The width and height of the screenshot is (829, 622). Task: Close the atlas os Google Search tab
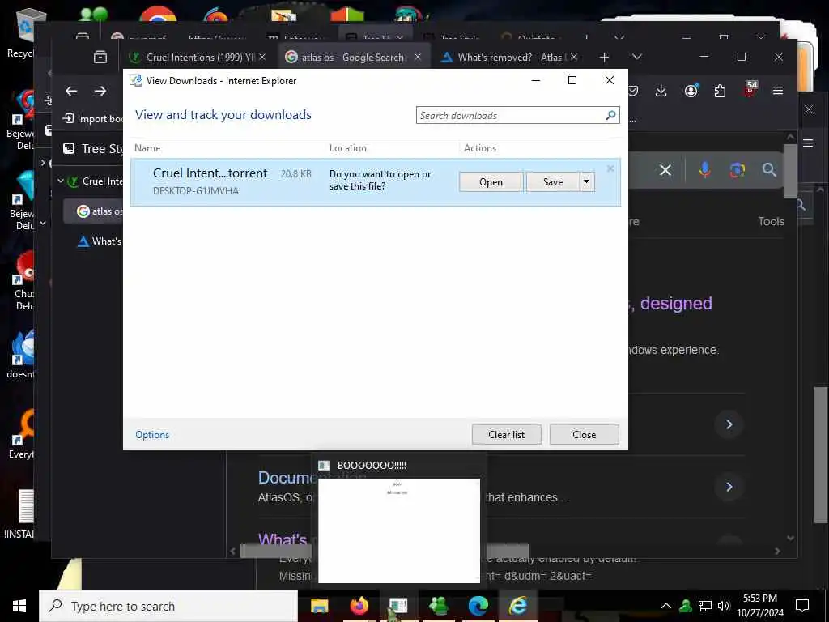click(418, 57)
